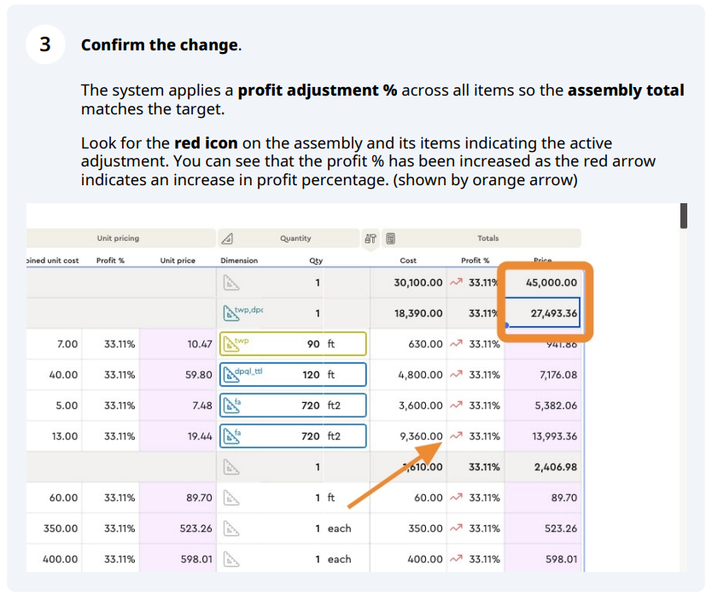Click the fa dimension icon in 5,382.06 row
712x601 pixels.
tap(229, 406)
